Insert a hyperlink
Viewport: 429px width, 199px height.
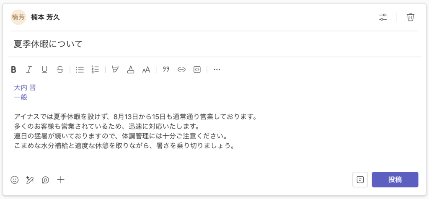[181, 70]
